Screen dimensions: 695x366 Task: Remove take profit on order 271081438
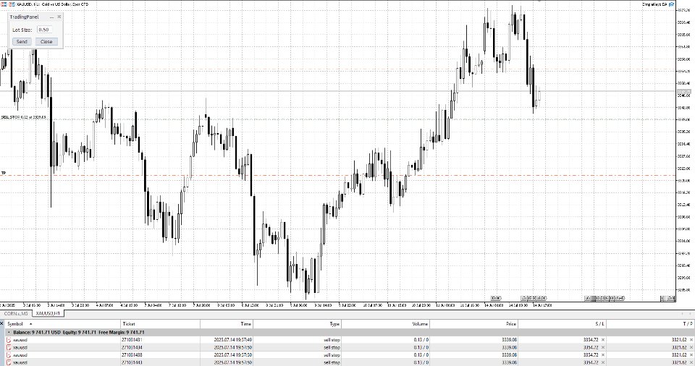[x=691, y=355]
